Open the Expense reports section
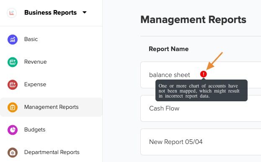 (35, 85)
